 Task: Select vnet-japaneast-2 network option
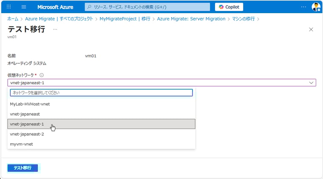[x=101, y=134]
